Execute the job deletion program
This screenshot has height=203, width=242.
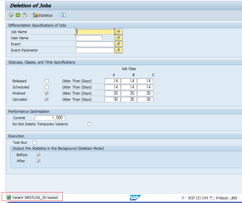[x=11, y=15]
